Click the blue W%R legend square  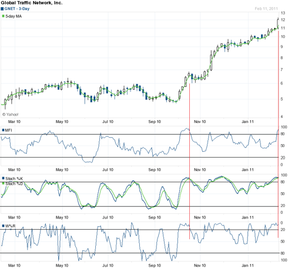(3, 226)
